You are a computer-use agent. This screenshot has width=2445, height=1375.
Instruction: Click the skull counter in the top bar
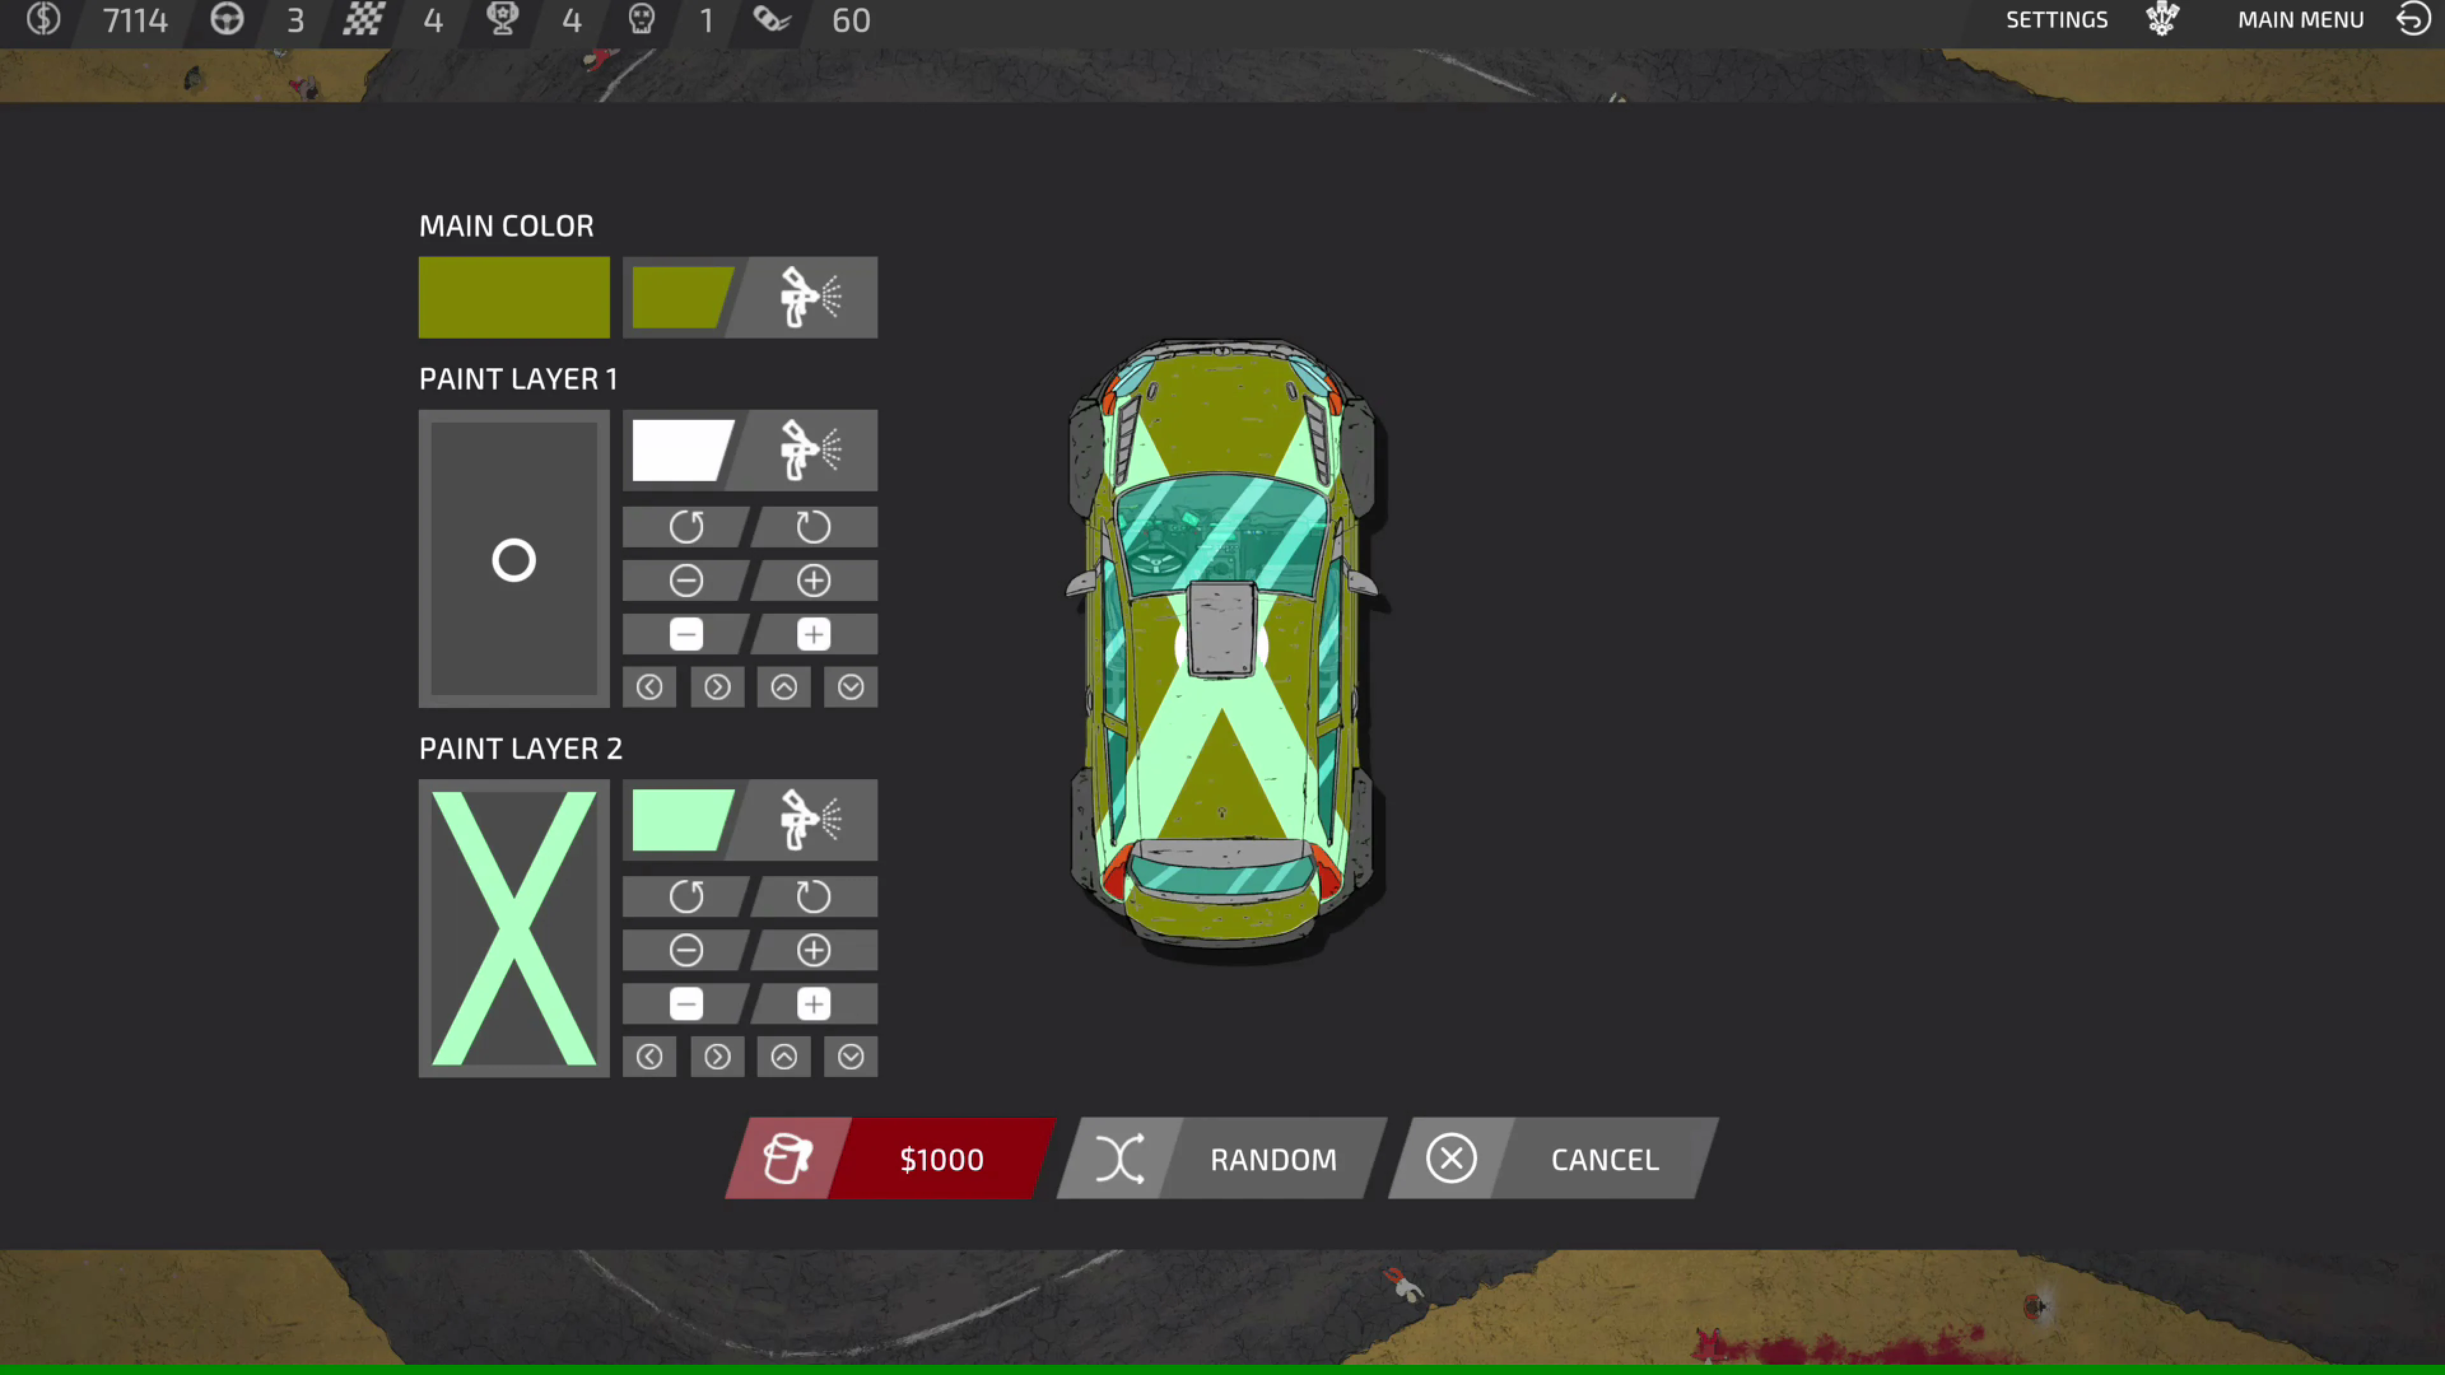pyautogui.click(x=642, y=19)
